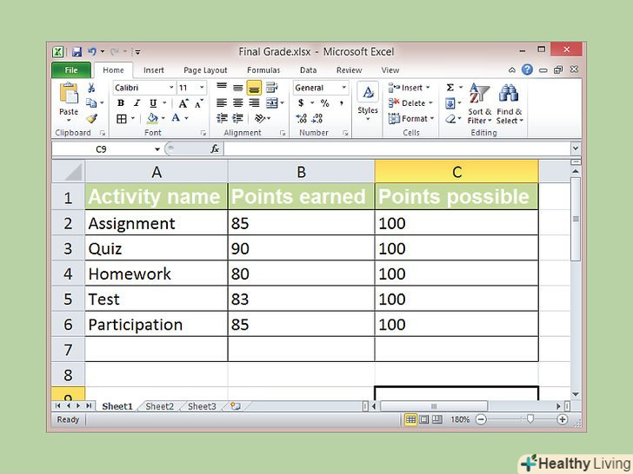This screenshot has width=633, height=474.
Task: Toggle Center text alignment
Action: pos(237,103)
